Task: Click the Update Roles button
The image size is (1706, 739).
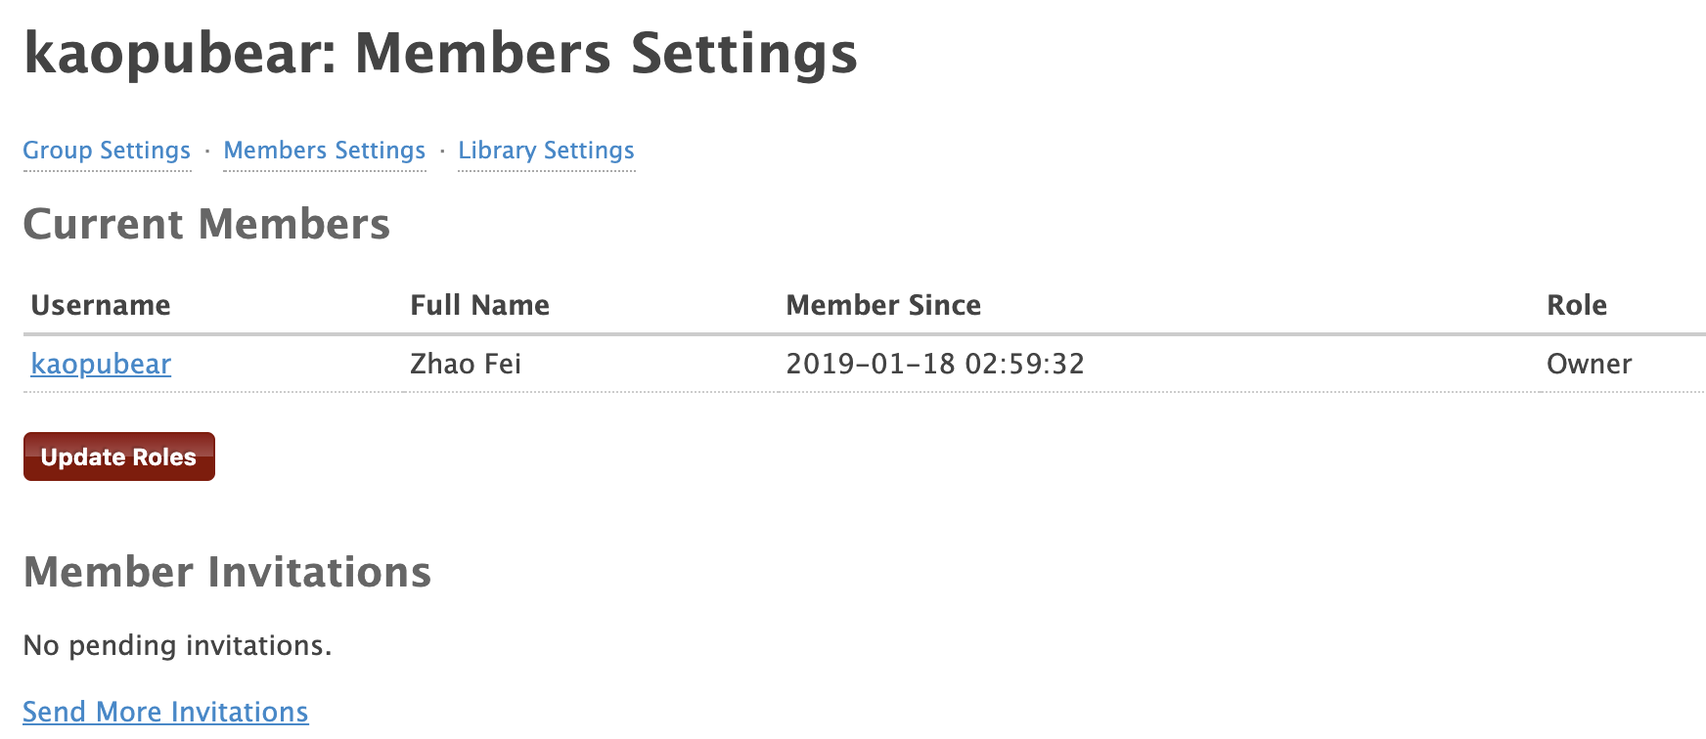Action: (119, 456)
